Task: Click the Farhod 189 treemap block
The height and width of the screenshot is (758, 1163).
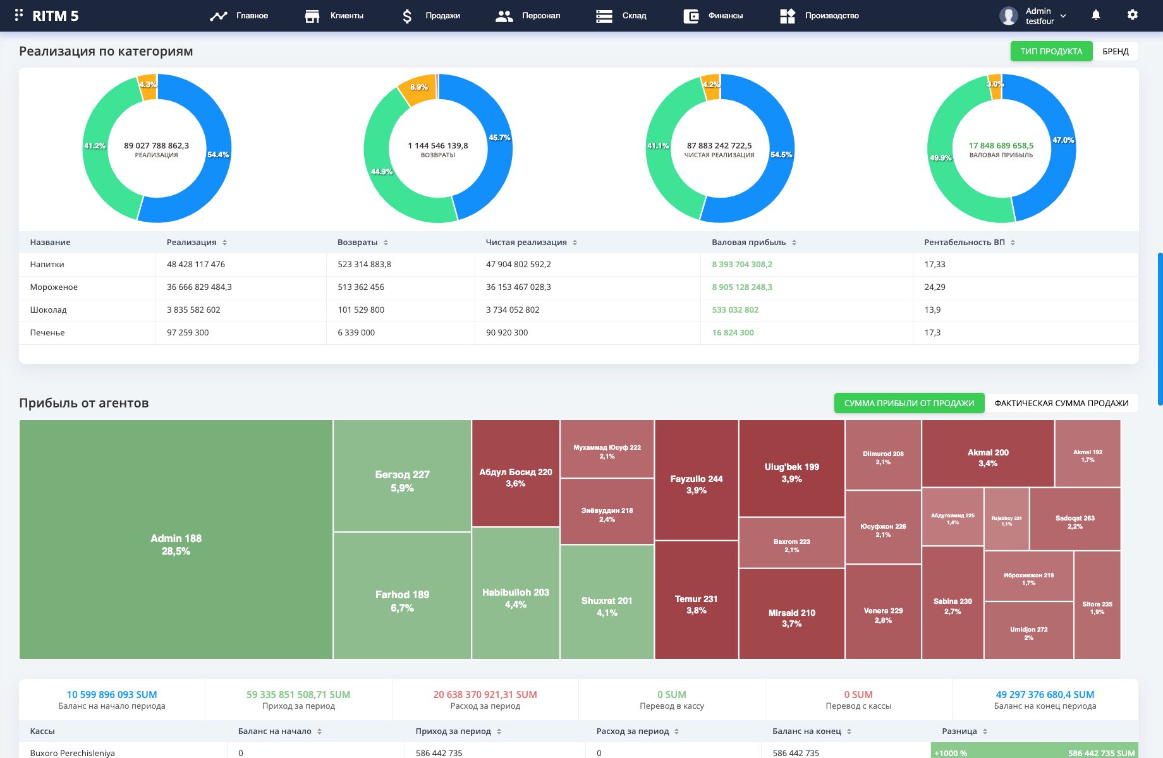Action: click(x=402, y=596)
